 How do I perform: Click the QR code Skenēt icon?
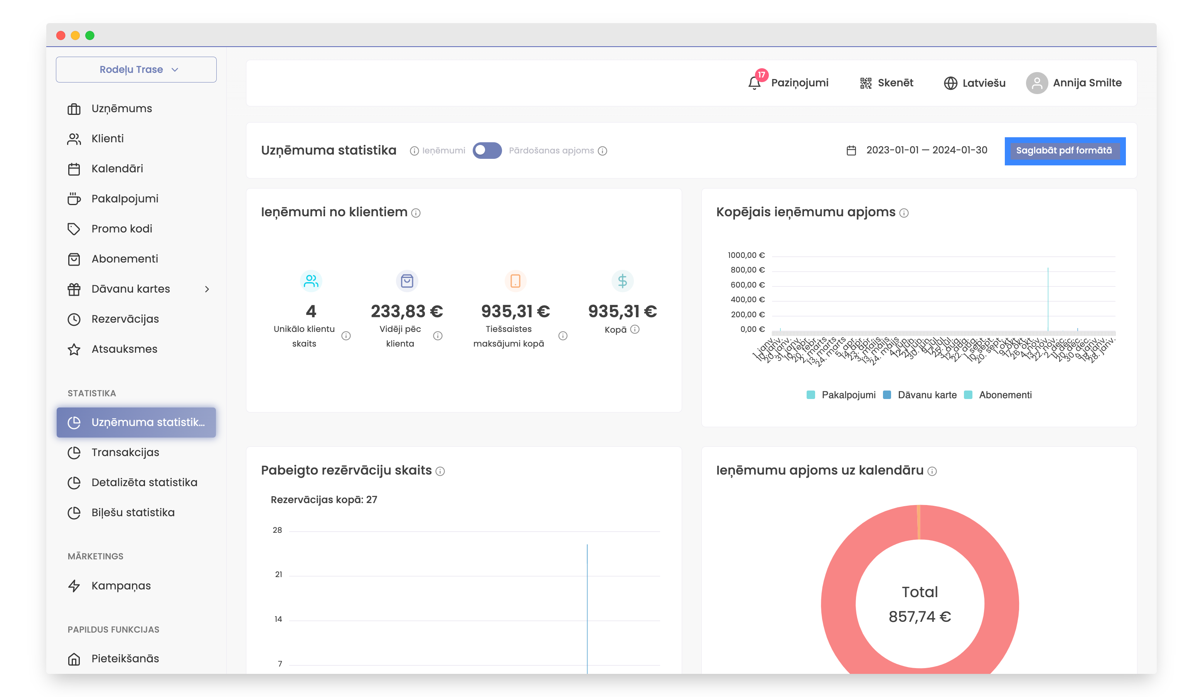(866, 83)
